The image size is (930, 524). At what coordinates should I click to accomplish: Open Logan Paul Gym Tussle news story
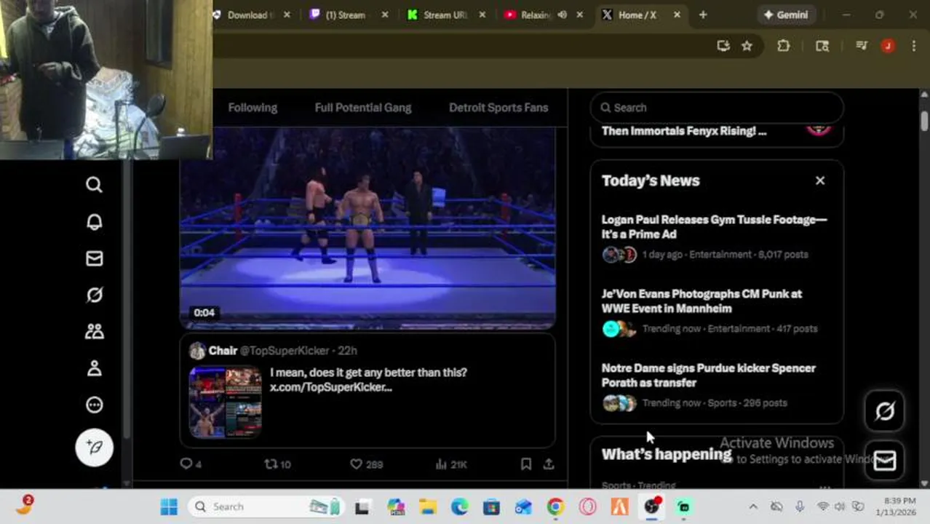coord(717,237)
